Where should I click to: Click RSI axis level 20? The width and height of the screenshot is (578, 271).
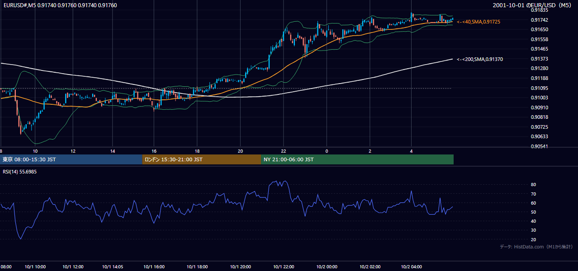pyautogui.click(x=533, y=239)
